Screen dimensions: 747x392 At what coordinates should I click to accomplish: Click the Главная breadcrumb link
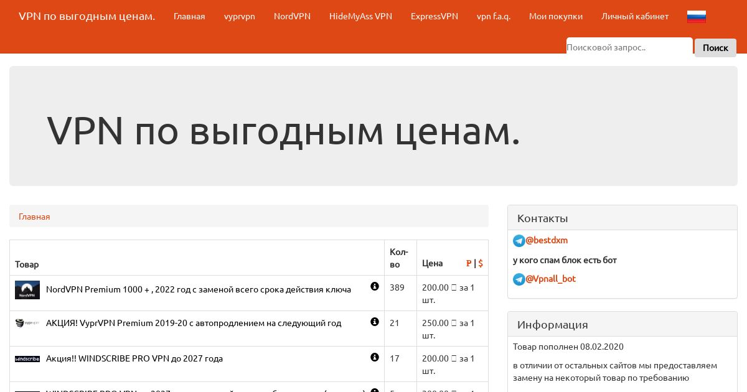34,217
